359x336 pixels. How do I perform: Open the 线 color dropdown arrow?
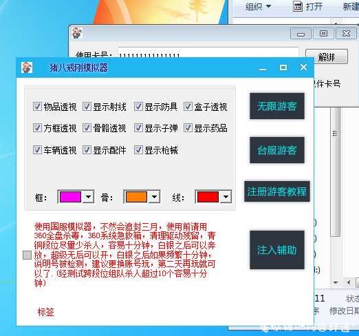226,197
